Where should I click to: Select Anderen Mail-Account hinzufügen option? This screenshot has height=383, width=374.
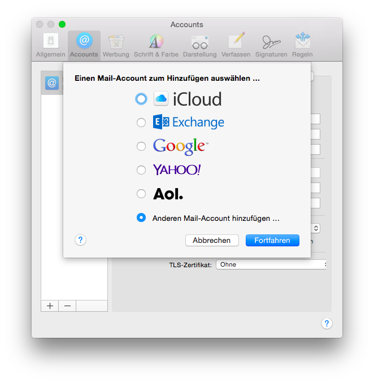tap(141, 217)
